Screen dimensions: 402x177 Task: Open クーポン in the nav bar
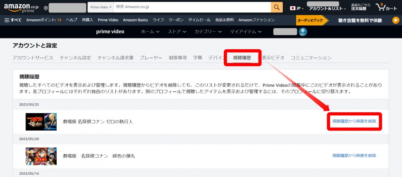[176, 20]
